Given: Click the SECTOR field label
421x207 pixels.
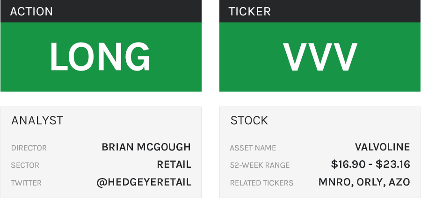Looking at the screenshot, I should tap(25, 165).
